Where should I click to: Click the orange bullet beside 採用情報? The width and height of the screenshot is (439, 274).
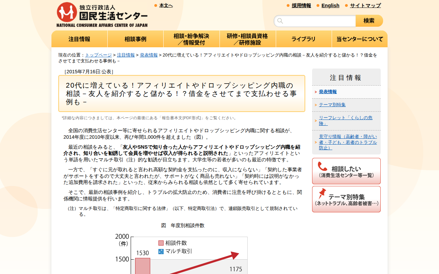288,5
